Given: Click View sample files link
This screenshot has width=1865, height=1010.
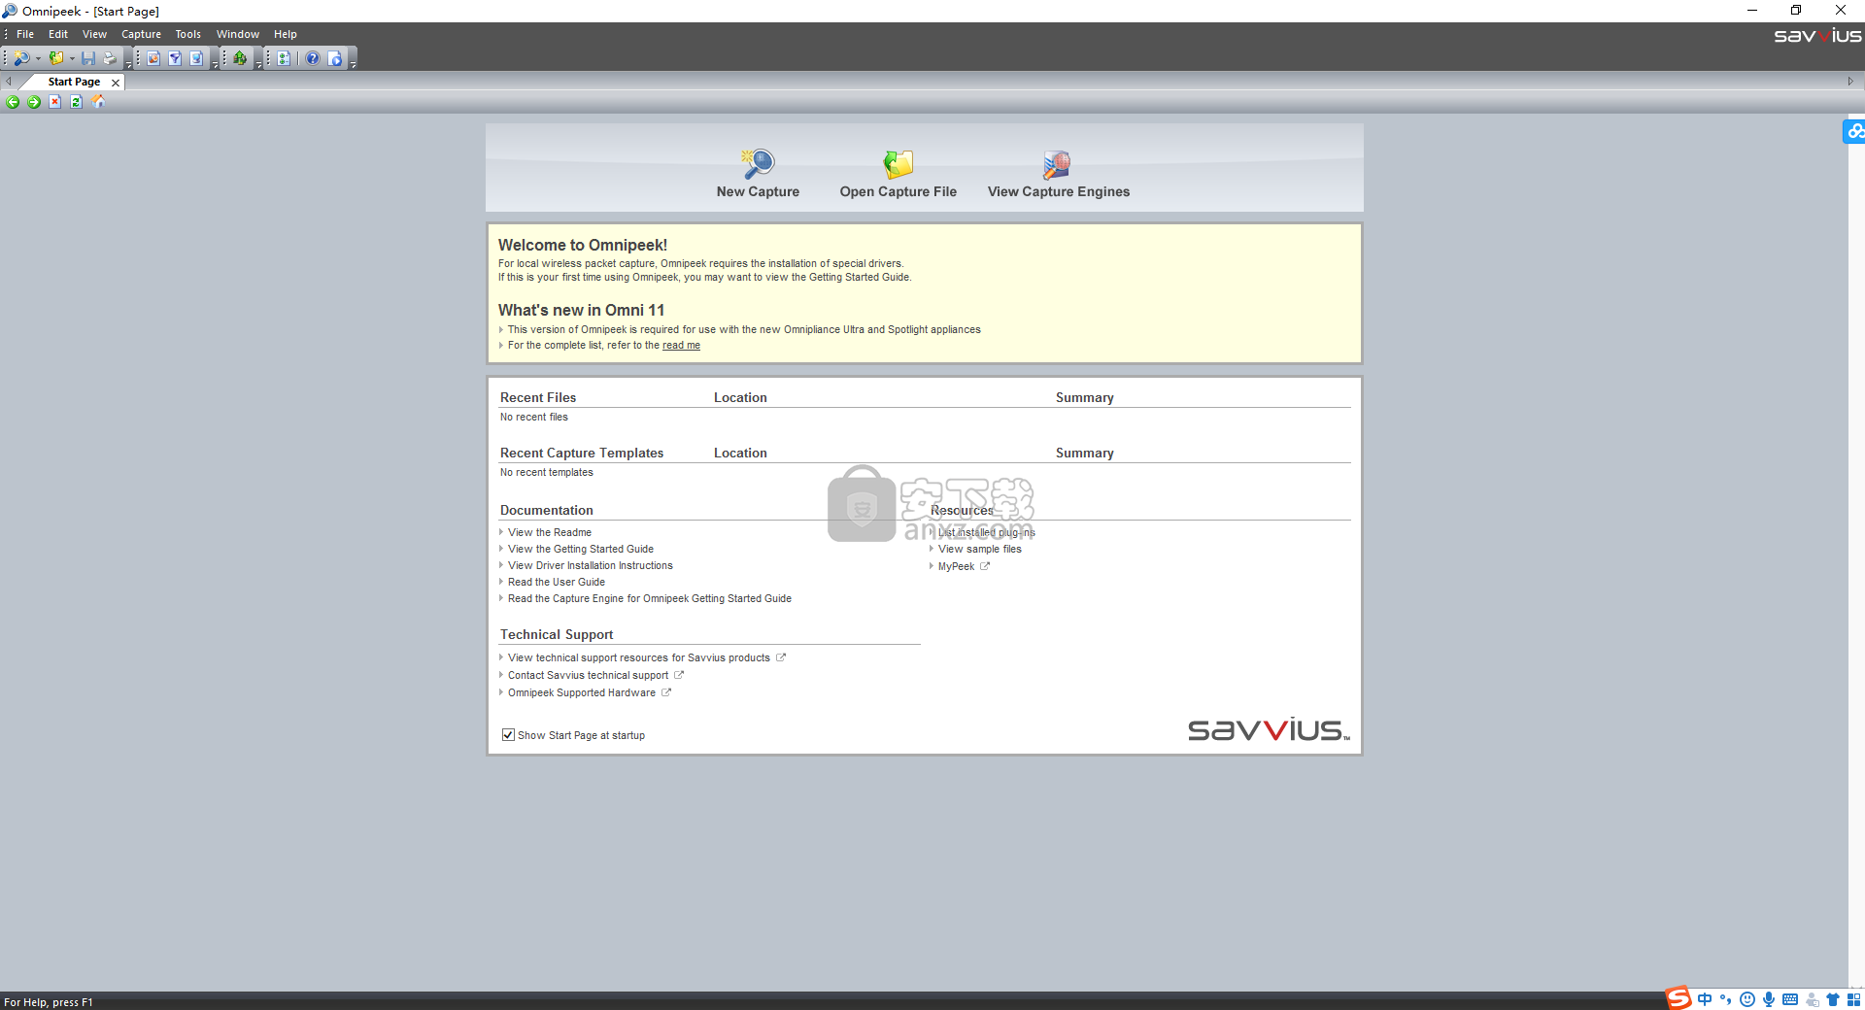Looking at the screenshot, I should click(x=980, y=549).
